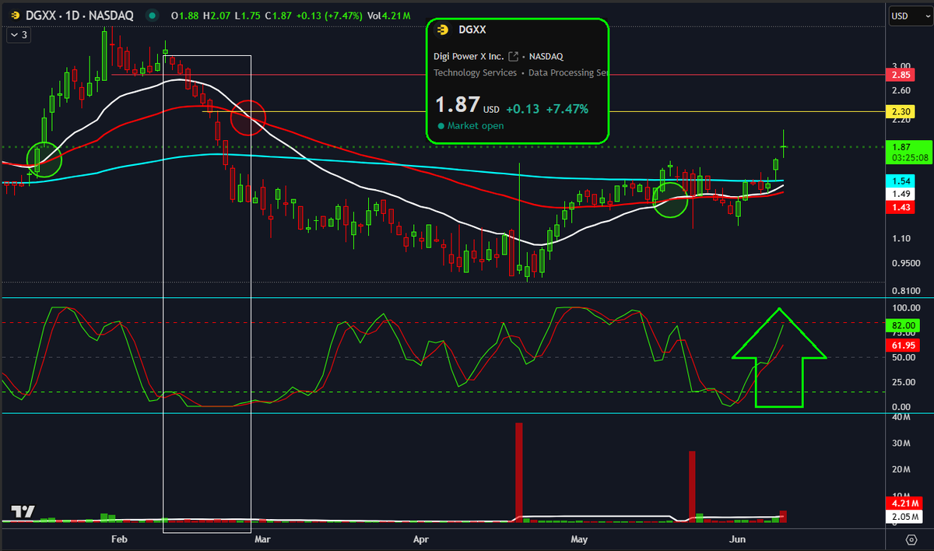Click the teal dot beside Market open

click(441, 125)
